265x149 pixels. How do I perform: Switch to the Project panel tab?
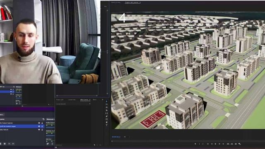pyautogui.click(x=60, y=100)
